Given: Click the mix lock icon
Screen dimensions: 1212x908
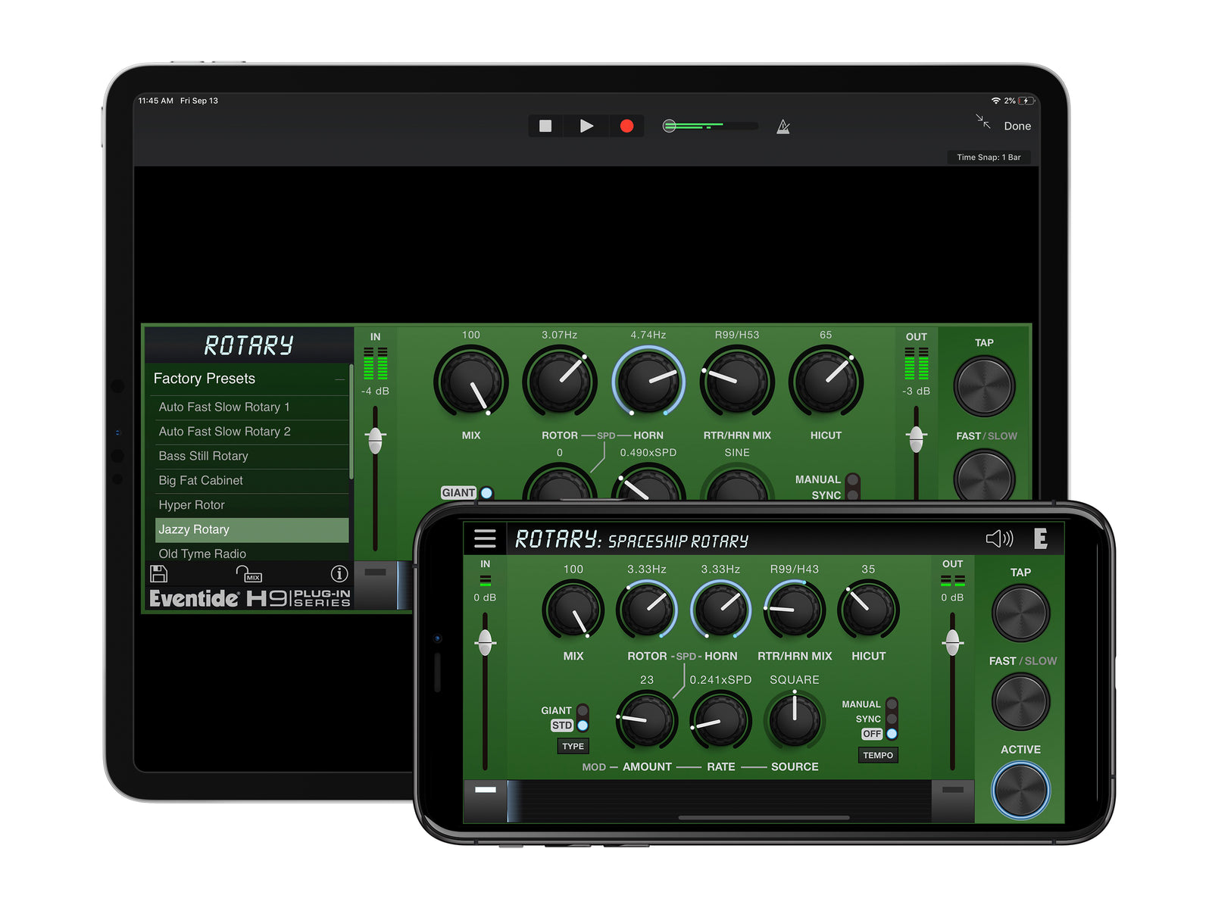Looking at the screenshot, I should pyautogui.click(x=248, y=574).
